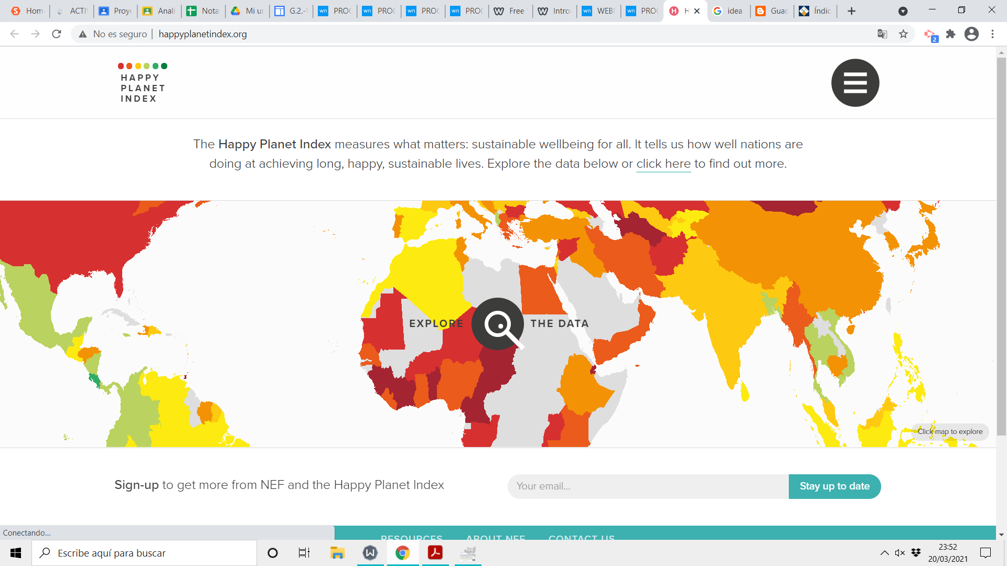
Task: Show hidden system tray icons chevron
Action: point(884,553)
